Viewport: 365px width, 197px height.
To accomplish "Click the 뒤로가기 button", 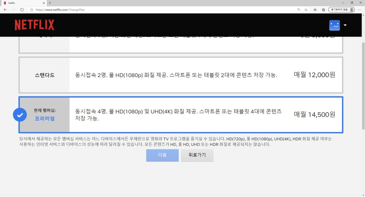I will 197,155.
